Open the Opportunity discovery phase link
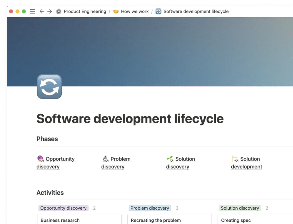This screenshot has width=293, height=224. coord(60,159)
